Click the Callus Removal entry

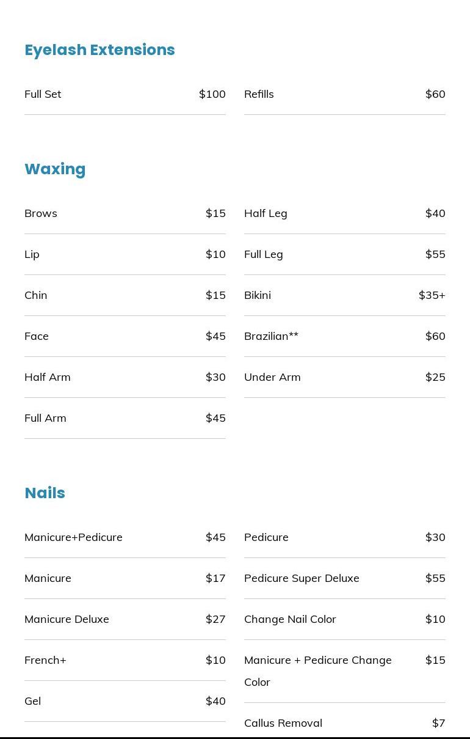[345, 723]
